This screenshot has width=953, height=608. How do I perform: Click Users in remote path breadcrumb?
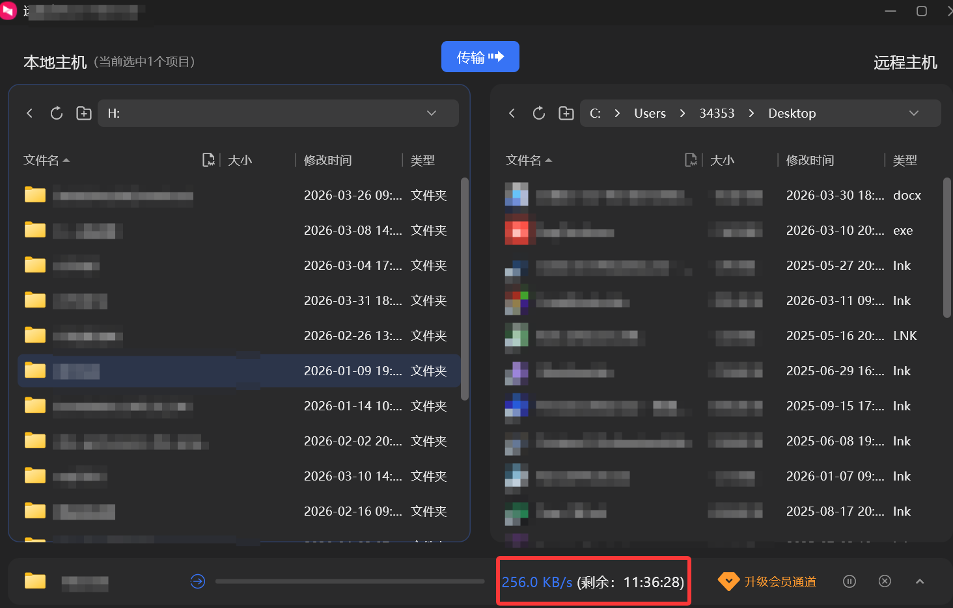point(650,113)
